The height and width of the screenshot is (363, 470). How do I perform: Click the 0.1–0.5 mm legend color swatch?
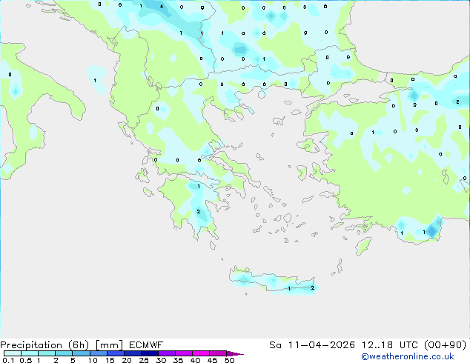click(x=13, y=353)
